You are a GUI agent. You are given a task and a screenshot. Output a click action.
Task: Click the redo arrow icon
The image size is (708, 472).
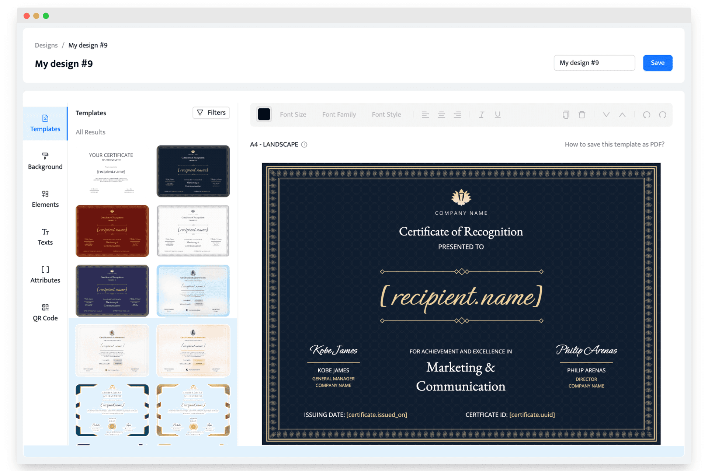[x=663, y=115]
